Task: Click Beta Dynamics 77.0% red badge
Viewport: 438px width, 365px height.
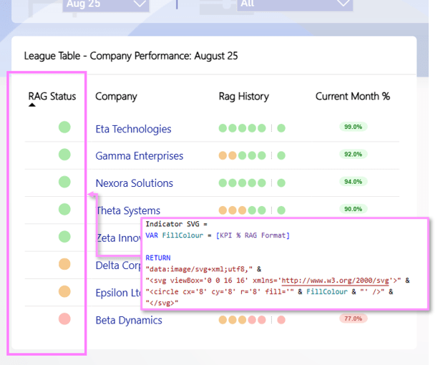Action: (353, 318)
